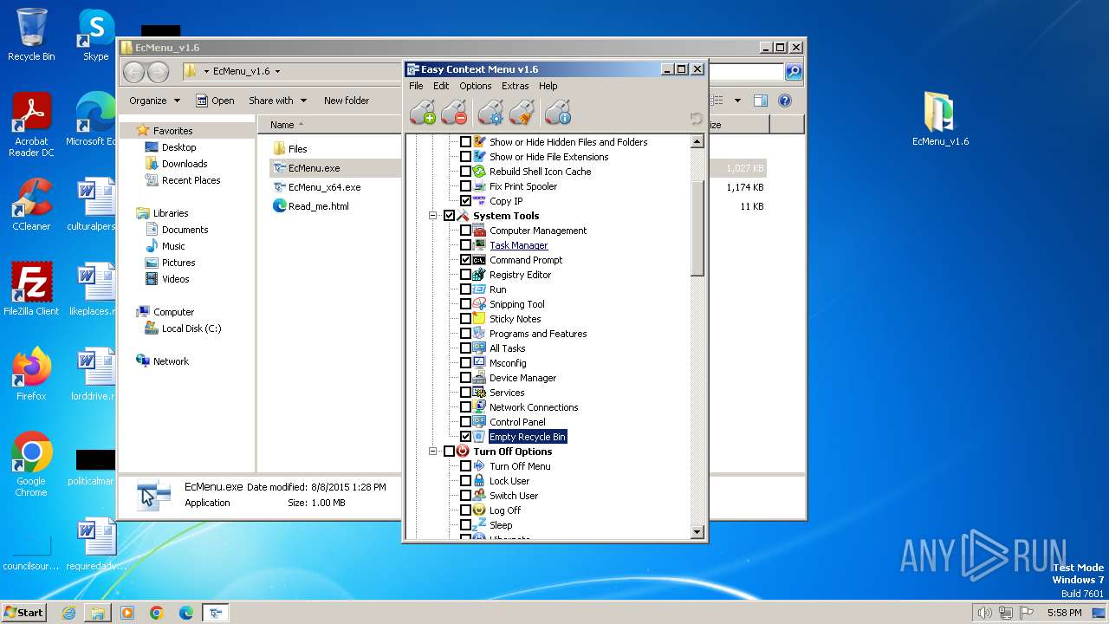Click the Lock User padlock icon

(479, 481)
